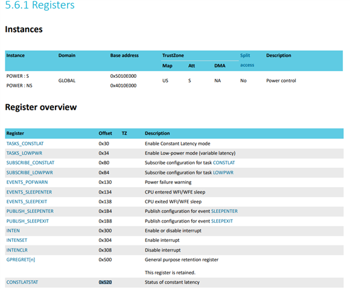350x289 pixels.
Task: Open the GPREGRET[n] register link
Action: [x=21, y=259]
